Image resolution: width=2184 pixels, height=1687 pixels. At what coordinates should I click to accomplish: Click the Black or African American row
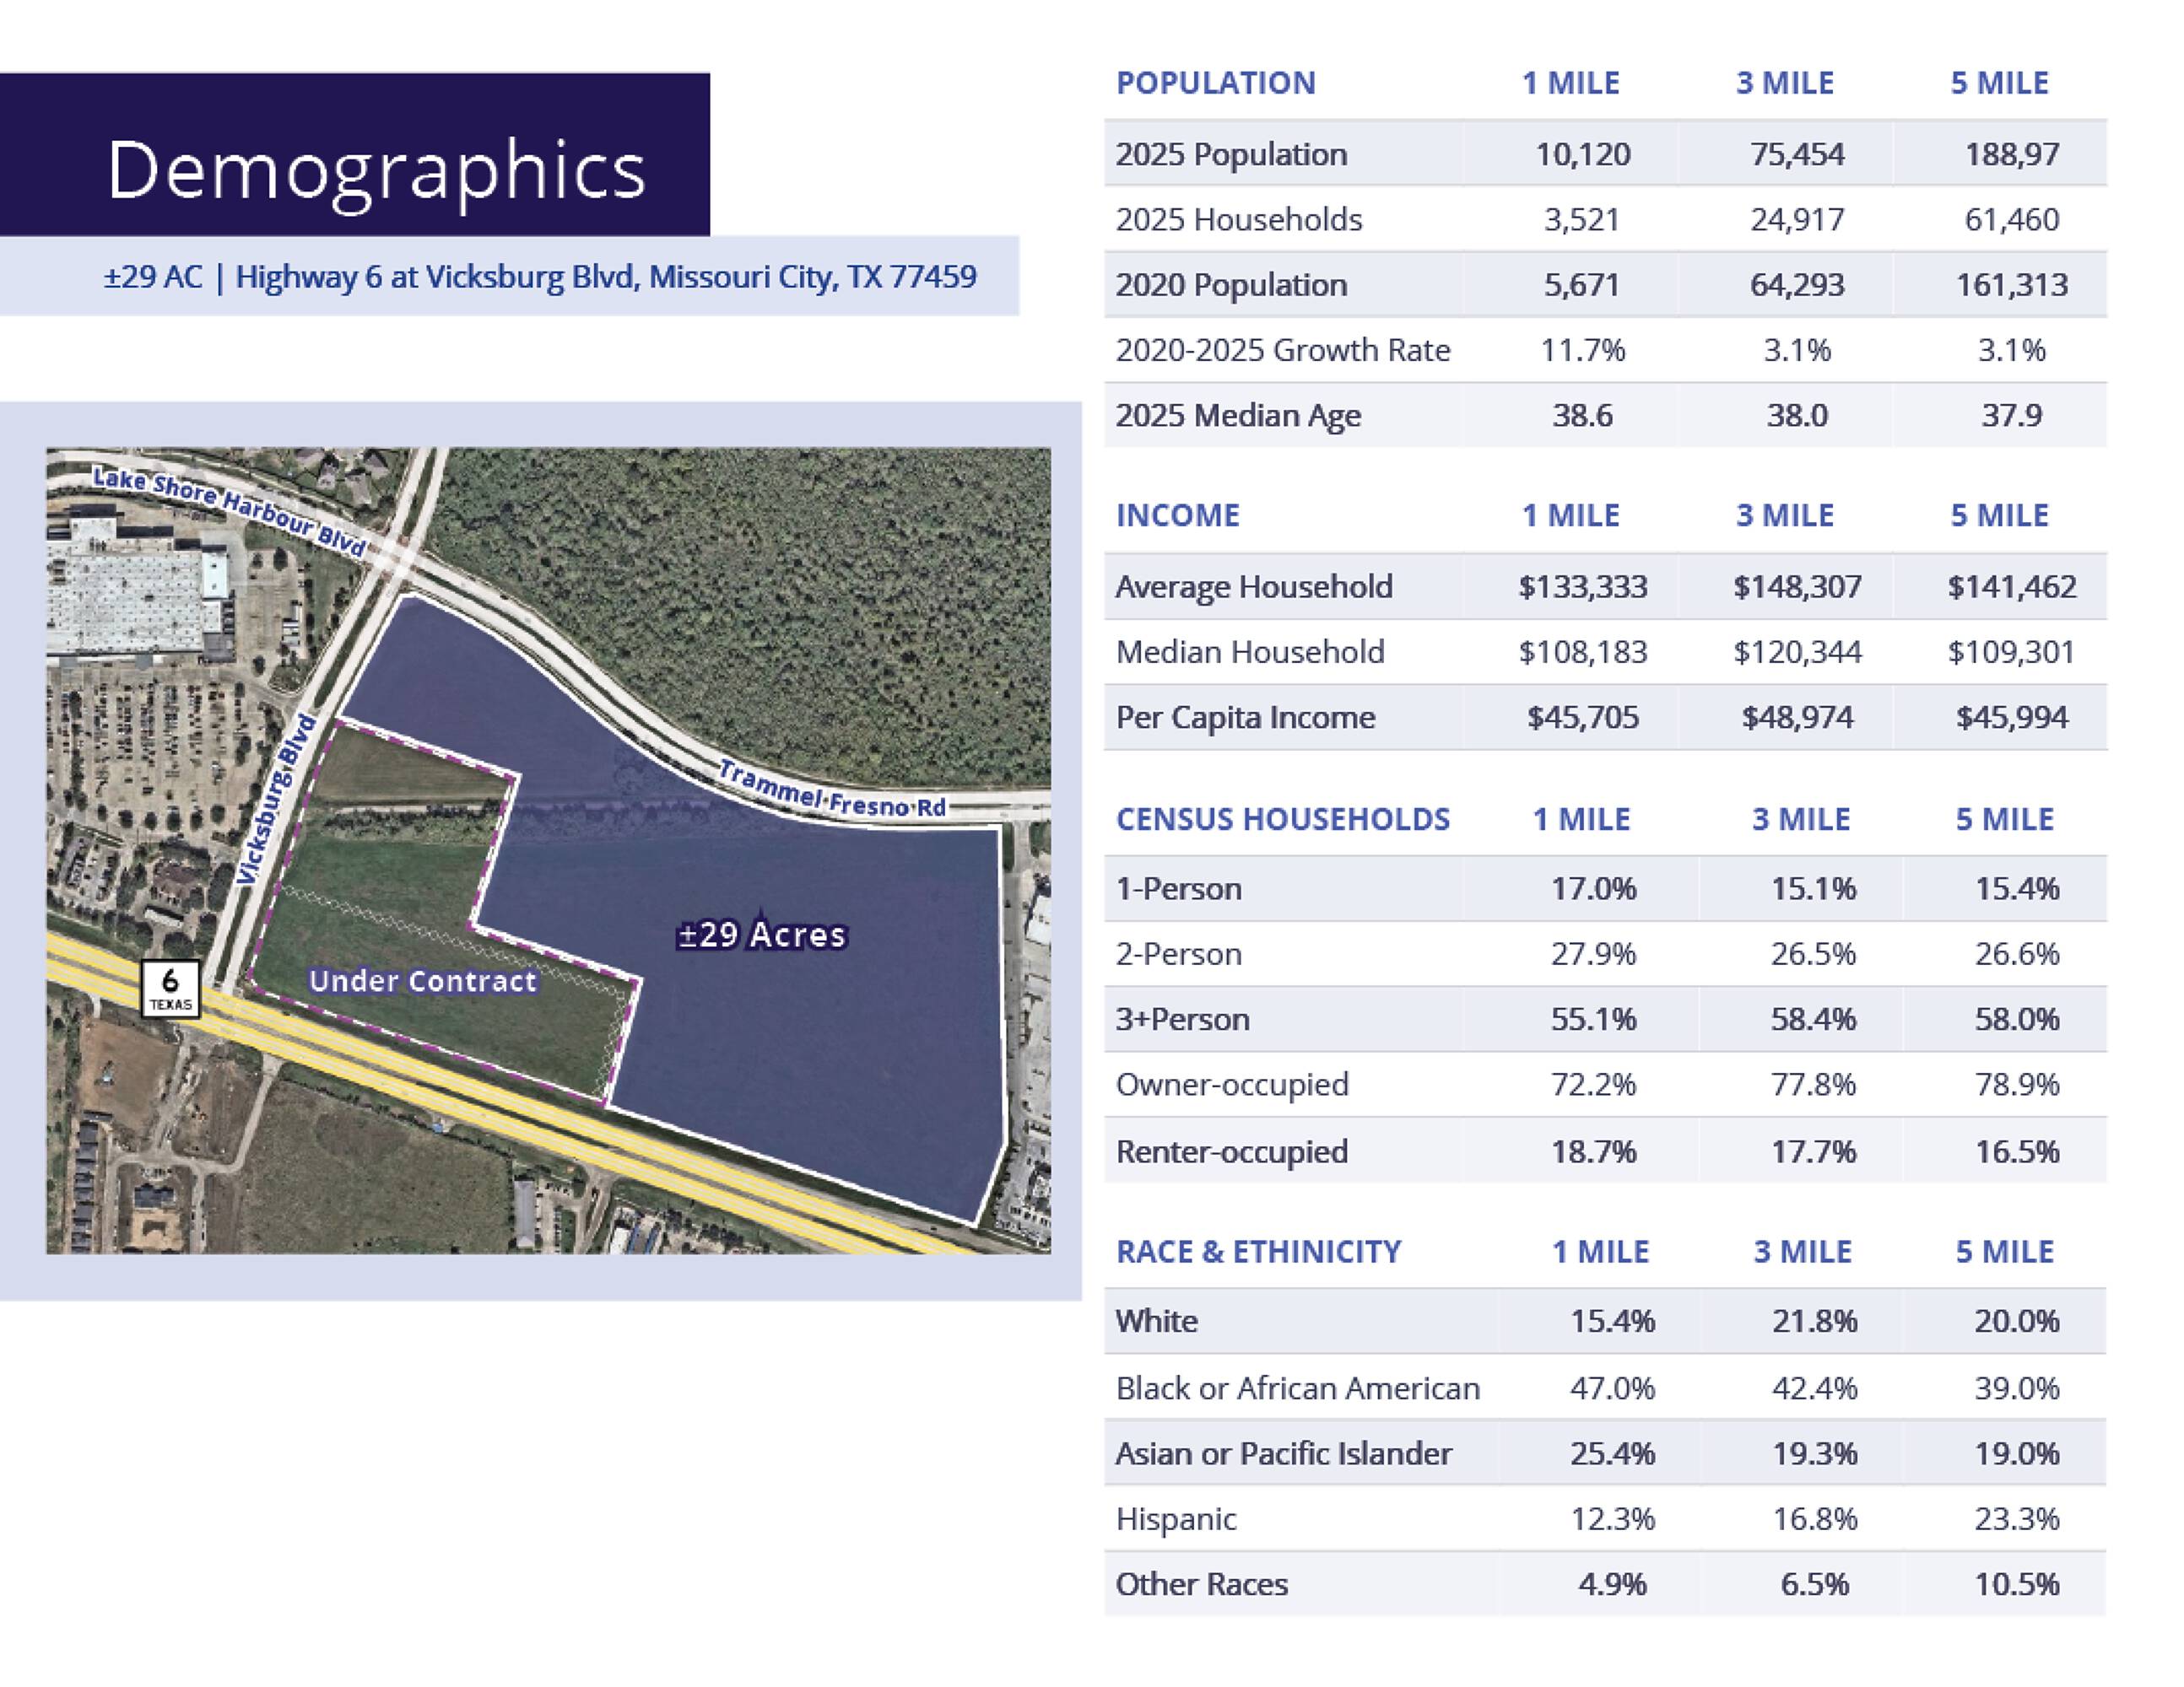[x=1297, y=1388]
